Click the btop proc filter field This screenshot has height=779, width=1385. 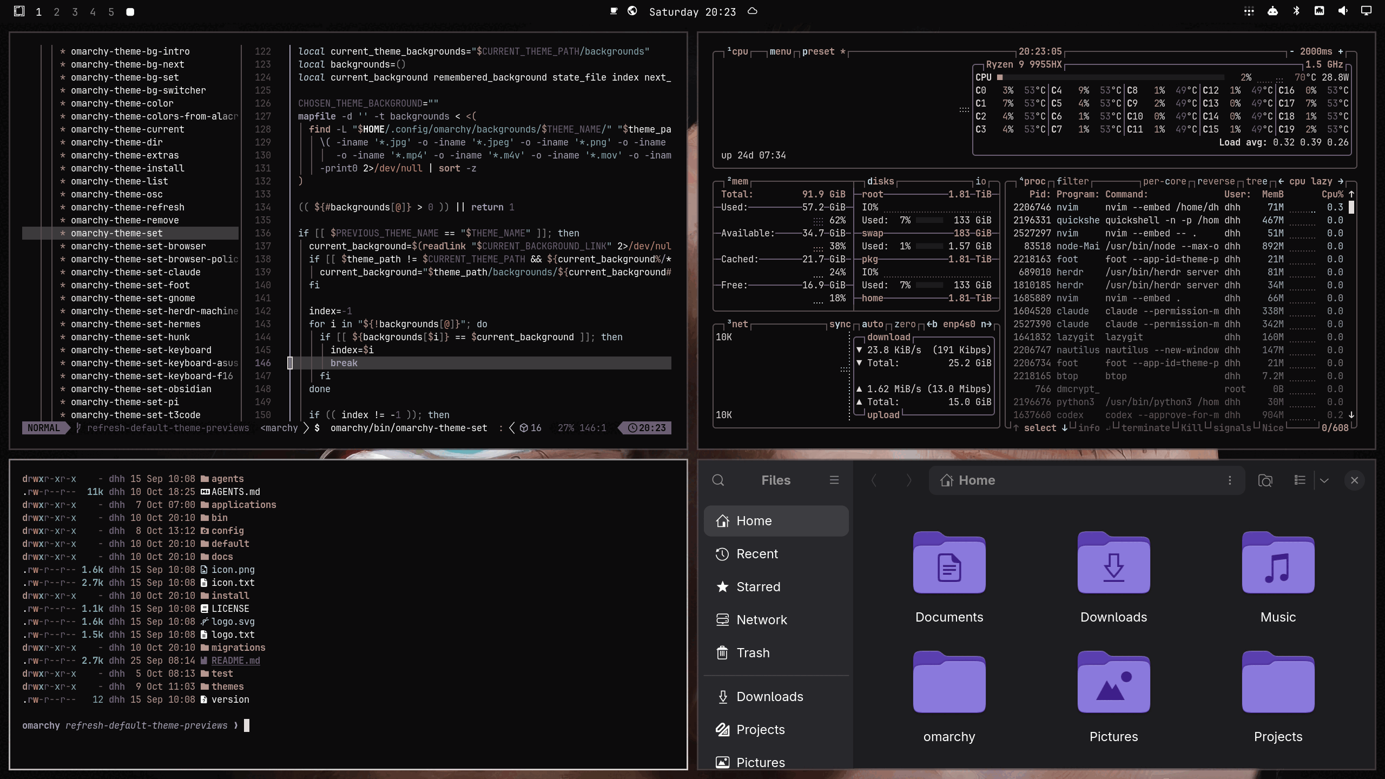click(1072, 181)
